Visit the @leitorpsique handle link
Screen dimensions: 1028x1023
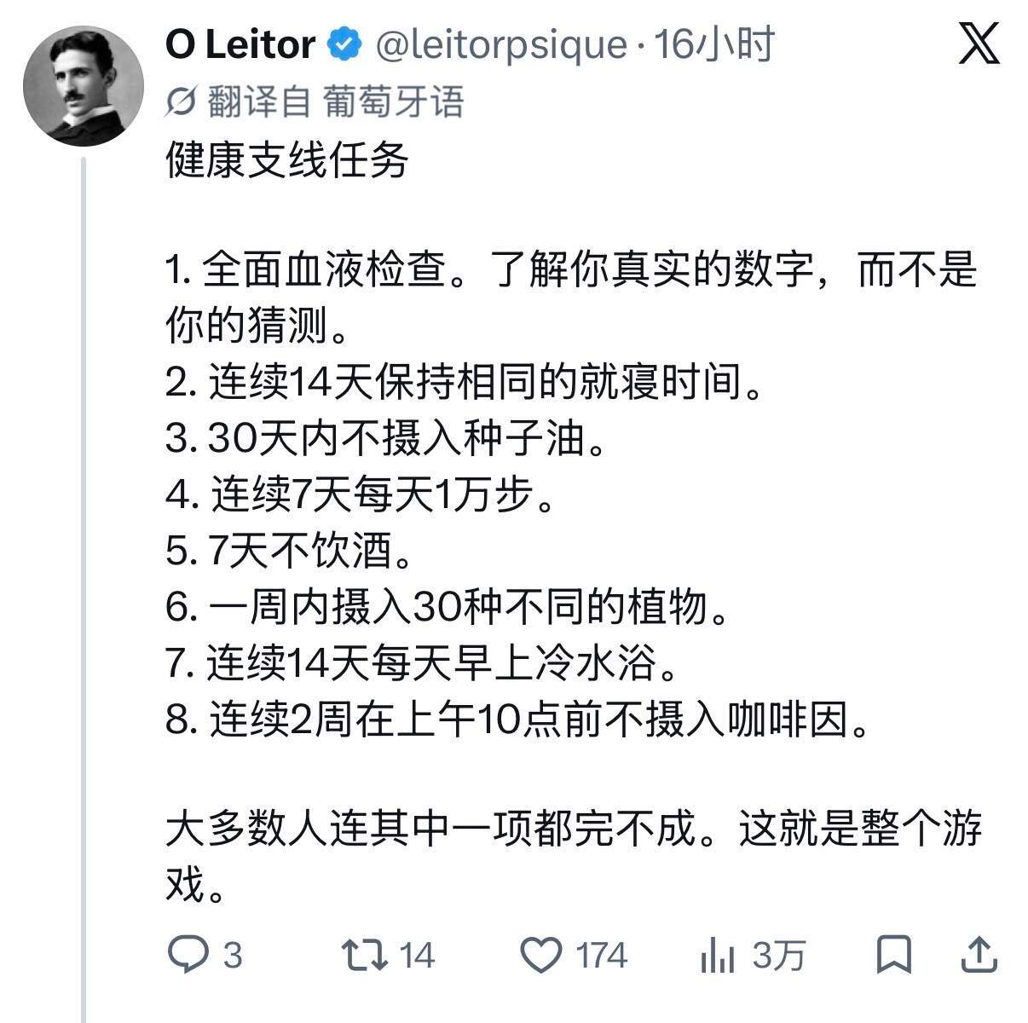point(500,44)
